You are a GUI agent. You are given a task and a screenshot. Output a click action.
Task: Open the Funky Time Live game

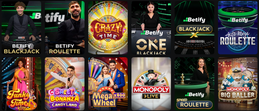coord(21,84)
